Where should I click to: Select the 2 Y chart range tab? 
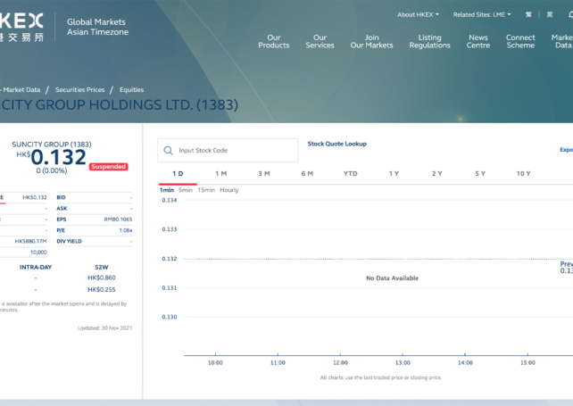(x=436, y=174)
